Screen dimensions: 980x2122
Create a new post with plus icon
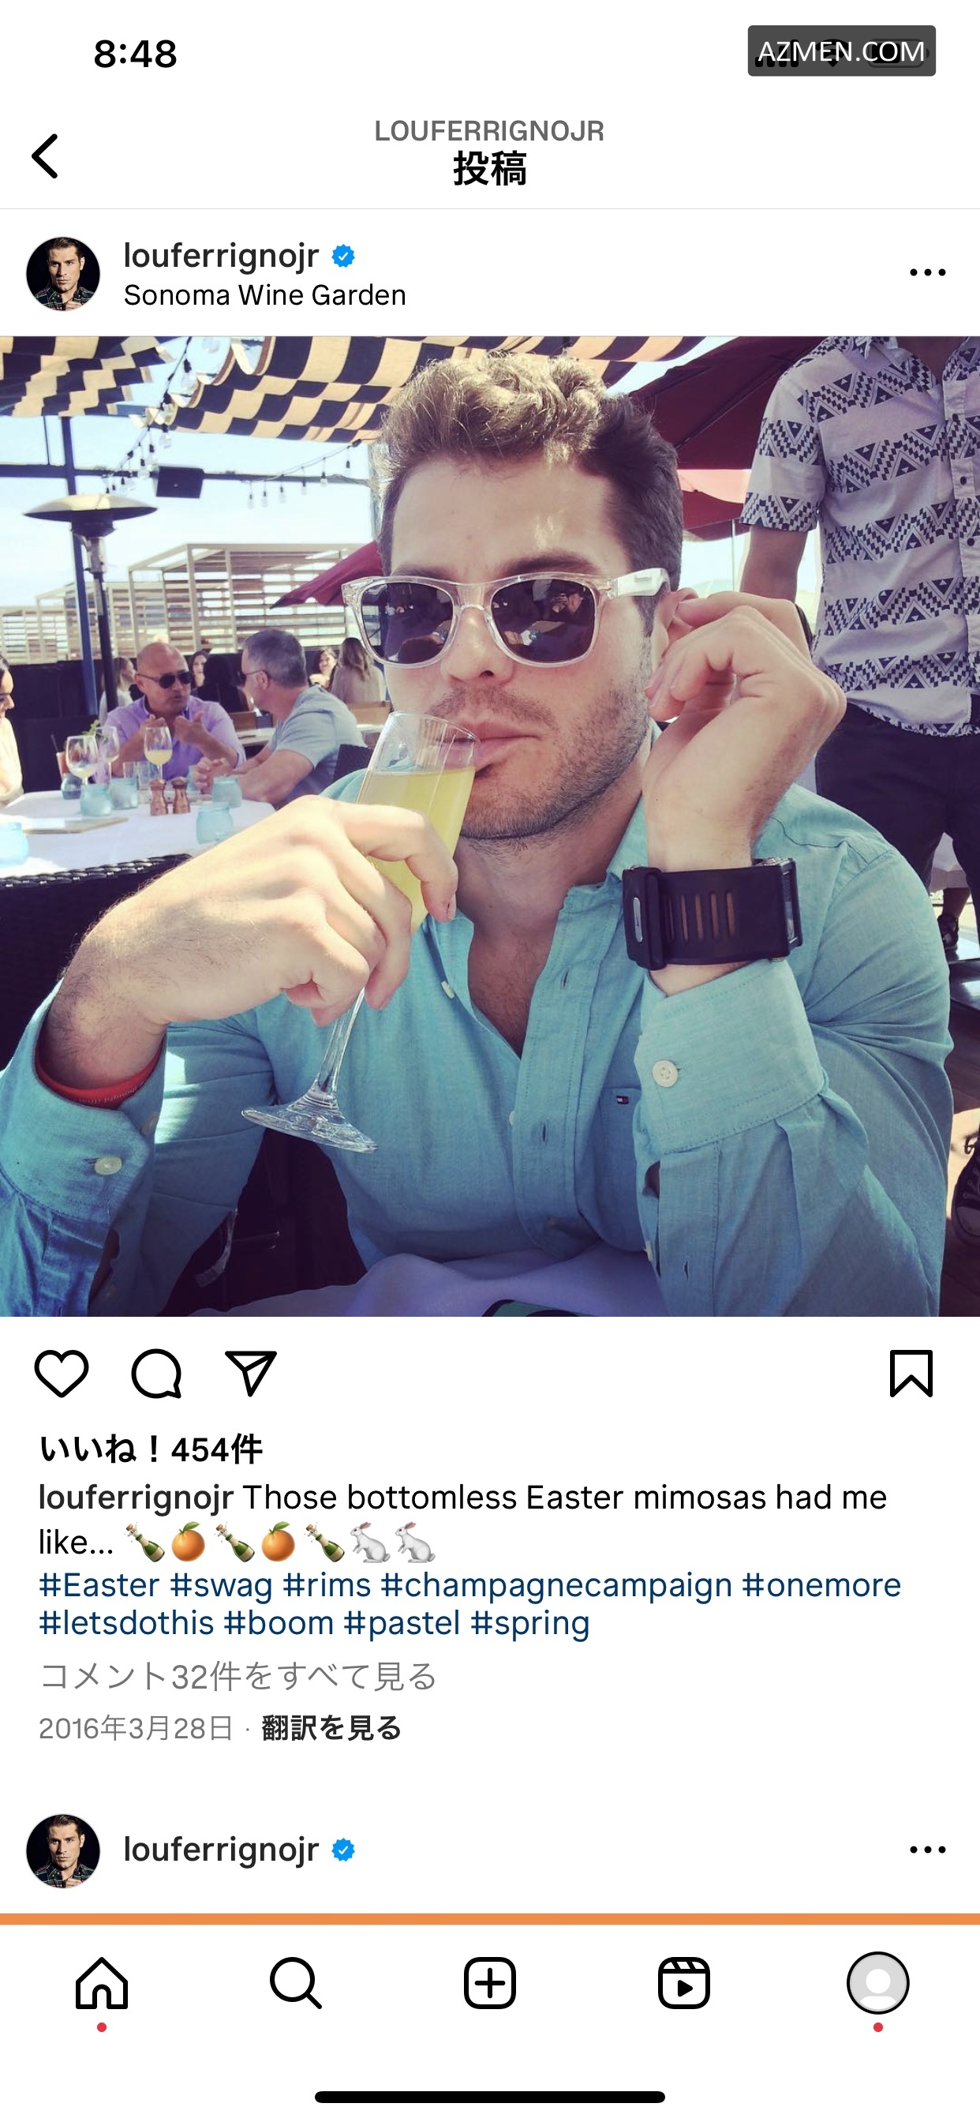tap(490, 1983)
